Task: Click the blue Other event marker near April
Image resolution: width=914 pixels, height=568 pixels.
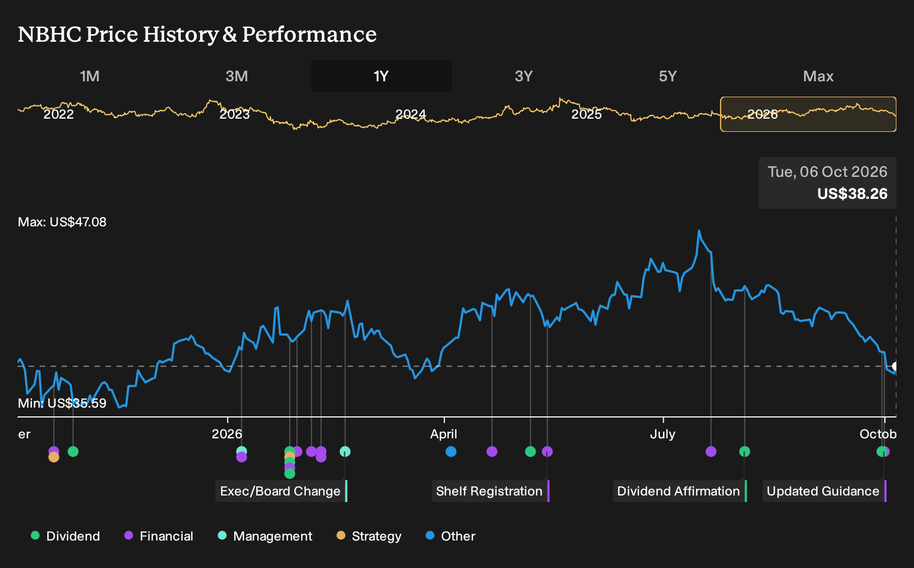Action: [x=451, y=452]
